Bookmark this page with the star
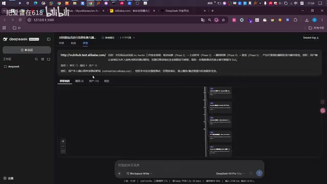327x184 pixels. 223,20
